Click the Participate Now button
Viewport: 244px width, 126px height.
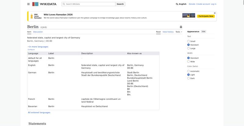[x=206, y=16]
